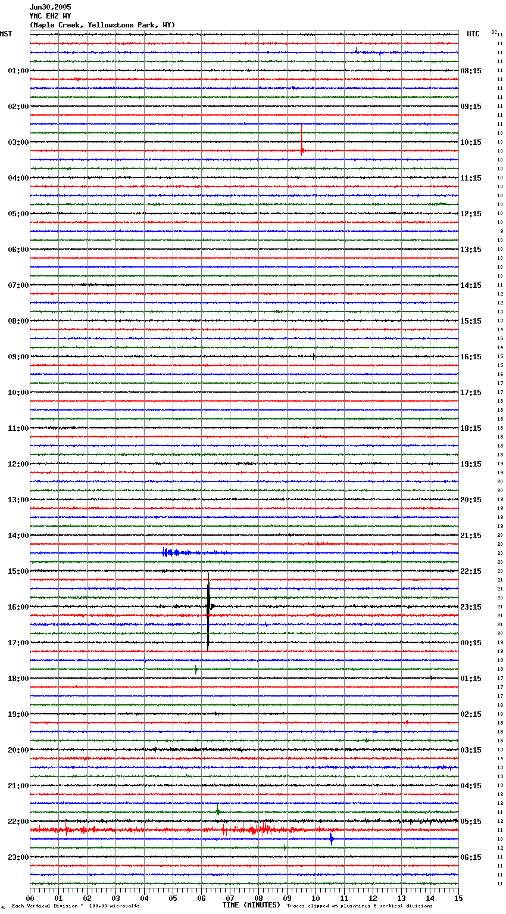Click 'Each Vertical Division = 100.00 microvolts' note
The width and height of the screenshot is (506, 914).
click(76, 906)
